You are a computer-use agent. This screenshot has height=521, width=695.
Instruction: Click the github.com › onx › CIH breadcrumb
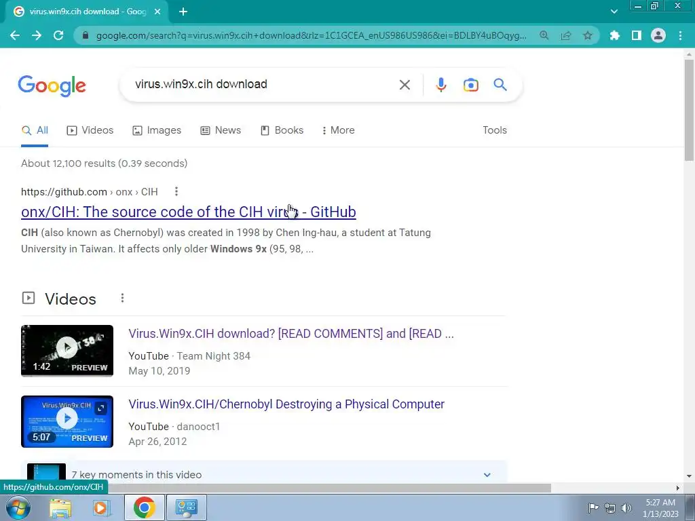(90, 192)
